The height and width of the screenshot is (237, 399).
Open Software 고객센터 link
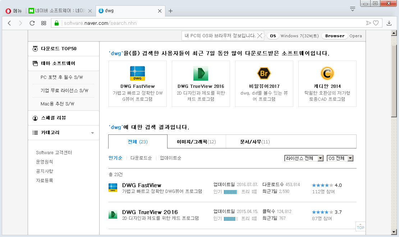click(x=54, y=152)
